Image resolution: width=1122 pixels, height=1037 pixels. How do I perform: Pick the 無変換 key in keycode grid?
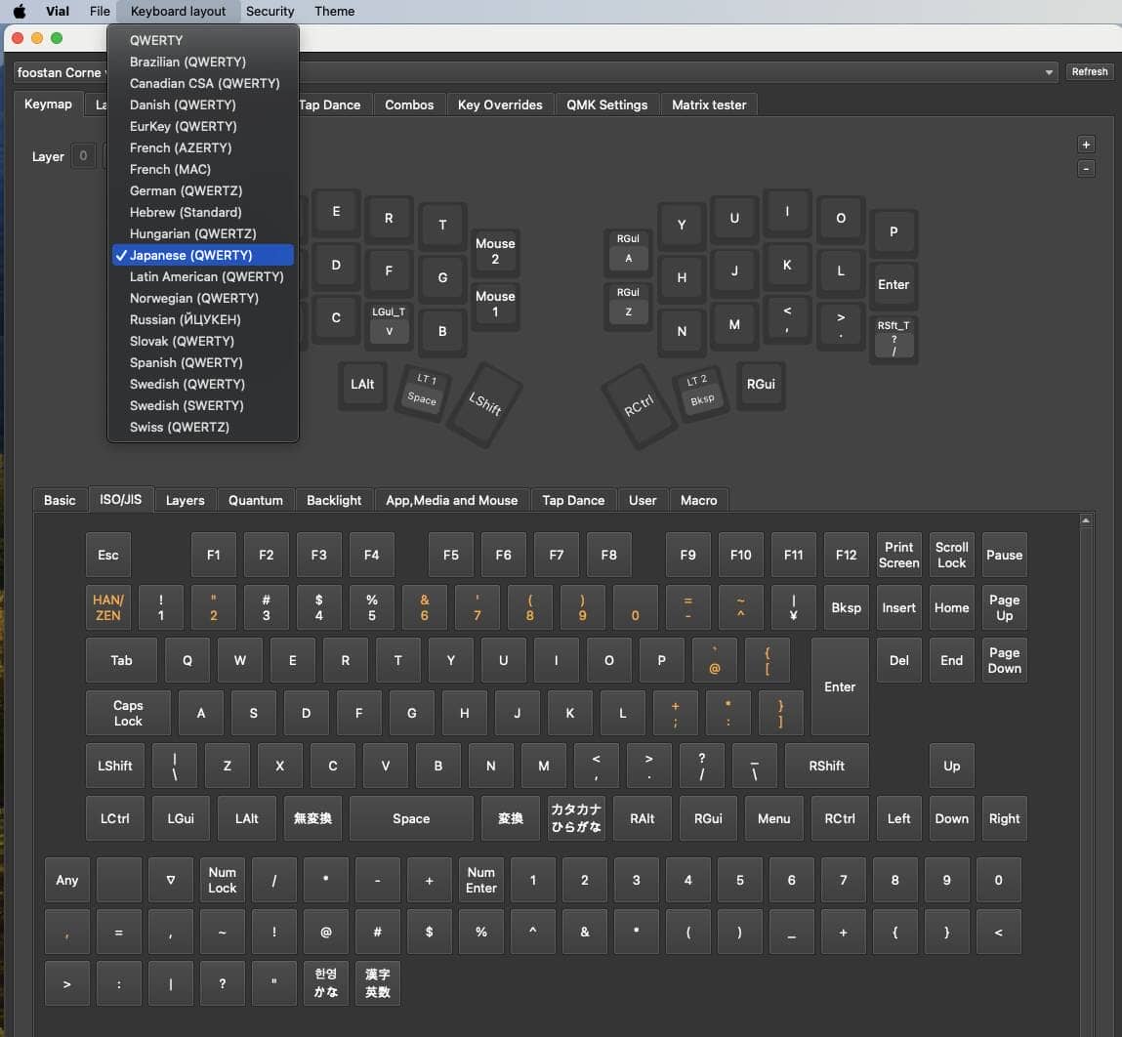coord(312,818)
